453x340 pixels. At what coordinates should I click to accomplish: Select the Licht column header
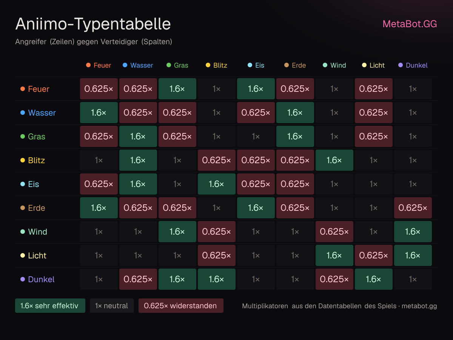click(373, 65)
